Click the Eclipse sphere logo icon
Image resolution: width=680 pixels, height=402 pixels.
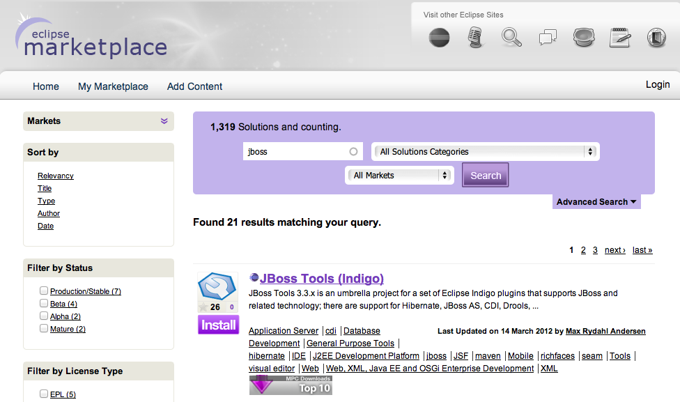point(439,37)
